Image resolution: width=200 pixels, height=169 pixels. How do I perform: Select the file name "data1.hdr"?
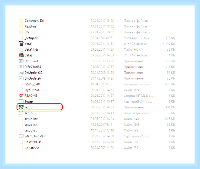[x=31, y=49]
